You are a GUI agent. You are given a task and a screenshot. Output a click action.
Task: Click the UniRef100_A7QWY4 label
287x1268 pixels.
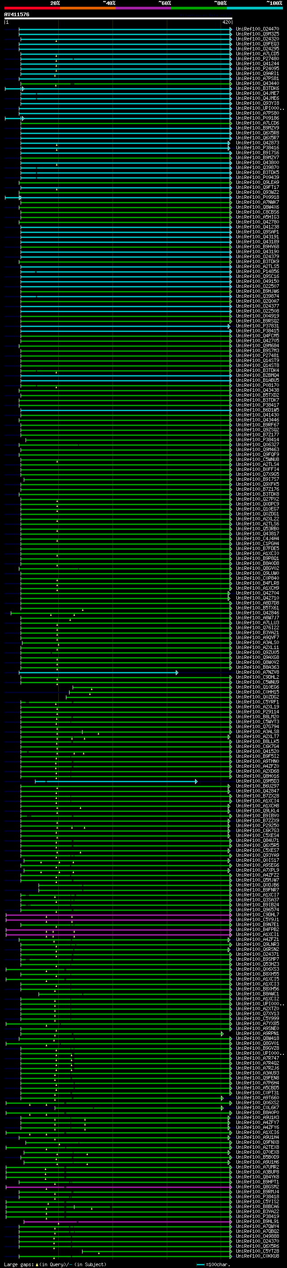click(257, 1226)
